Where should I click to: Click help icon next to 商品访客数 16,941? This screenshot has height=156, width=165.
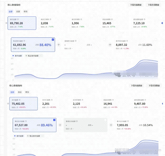pyautogui.click(x=113, y=100)
